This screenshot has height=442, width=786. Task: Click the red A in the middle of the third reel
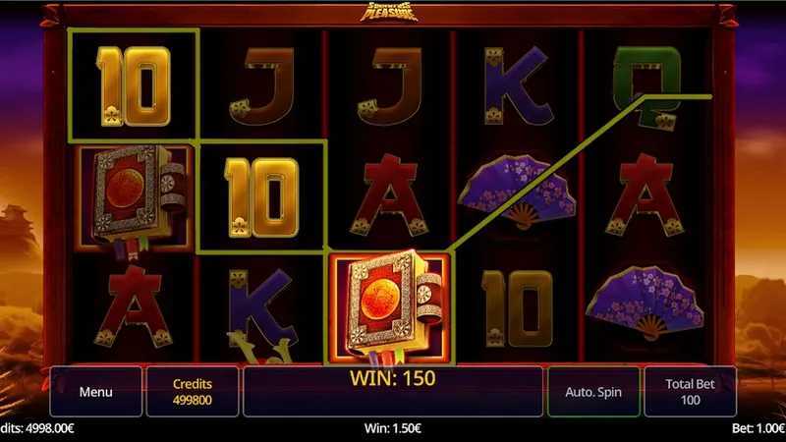pos(389,194)
